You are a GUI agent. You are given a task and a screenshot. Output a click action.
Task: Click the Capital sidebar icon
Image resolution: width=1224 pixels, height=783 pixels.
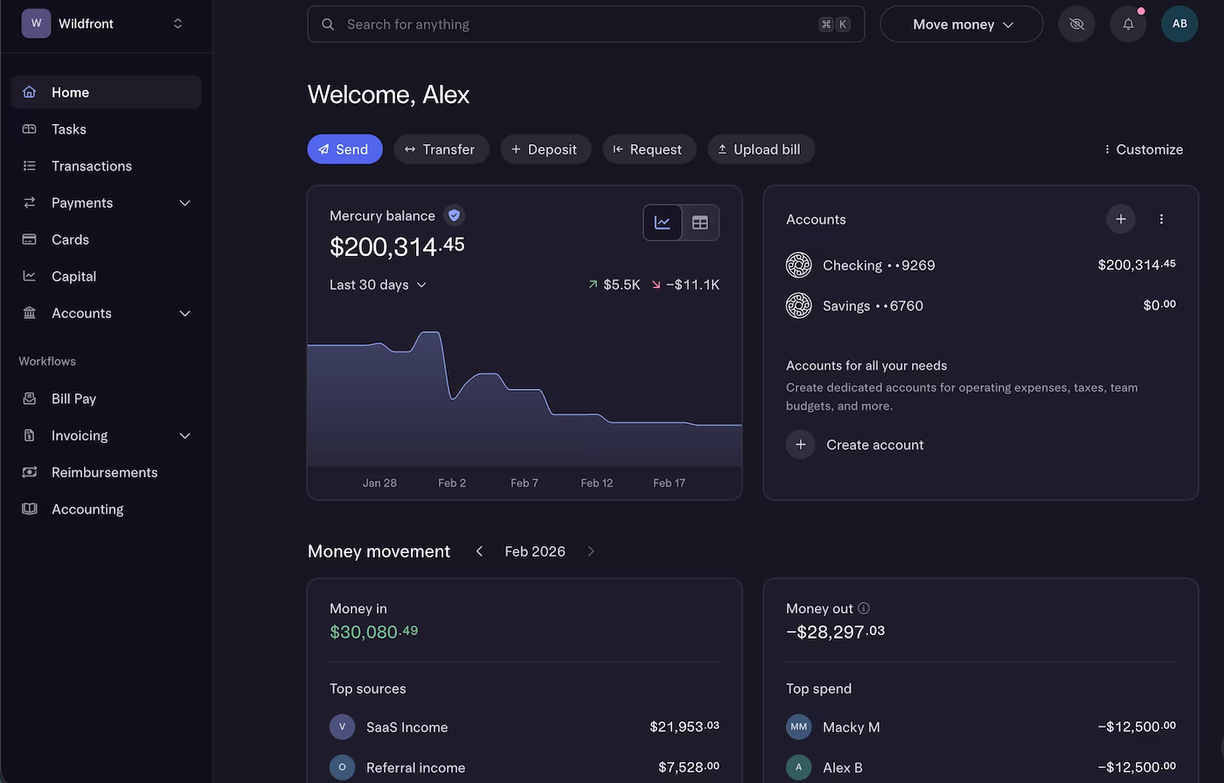tap(30, 275)
